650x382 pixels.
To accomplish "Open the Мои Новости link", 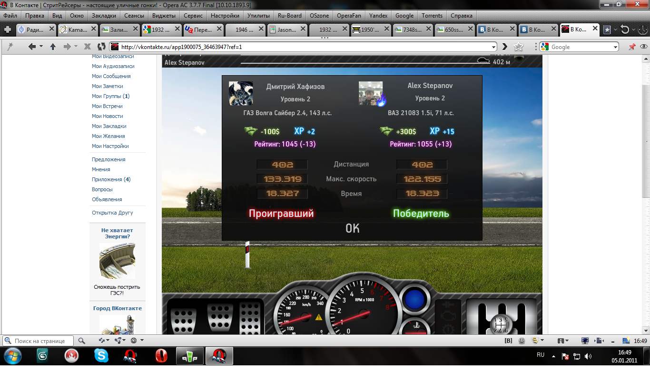I will [x=108, y=116].
